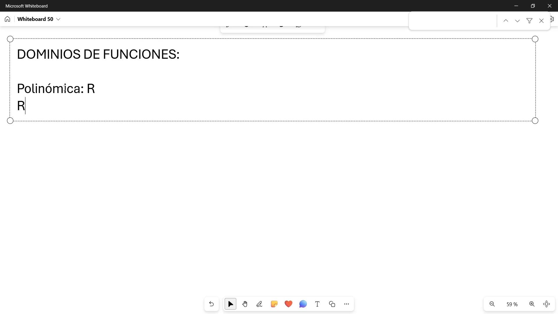Viewport: 558px width, 314px height.
Task: Open the search filter options
Action: click(529, 21)
